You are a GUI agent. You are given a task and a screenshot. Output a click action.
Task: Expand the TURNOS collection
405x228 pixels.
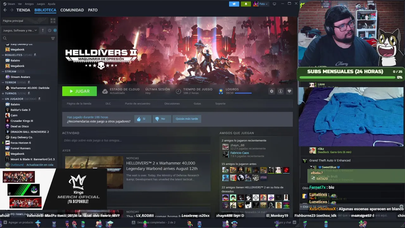click(3, 93)
